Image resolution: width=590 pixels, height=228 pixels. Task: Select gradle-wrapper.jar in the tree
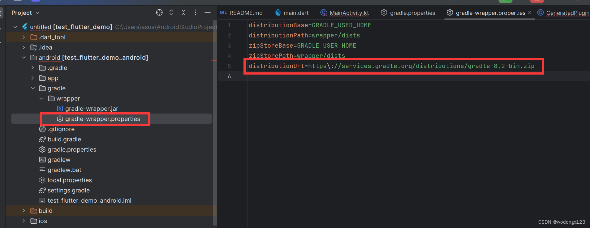(92, 109)
